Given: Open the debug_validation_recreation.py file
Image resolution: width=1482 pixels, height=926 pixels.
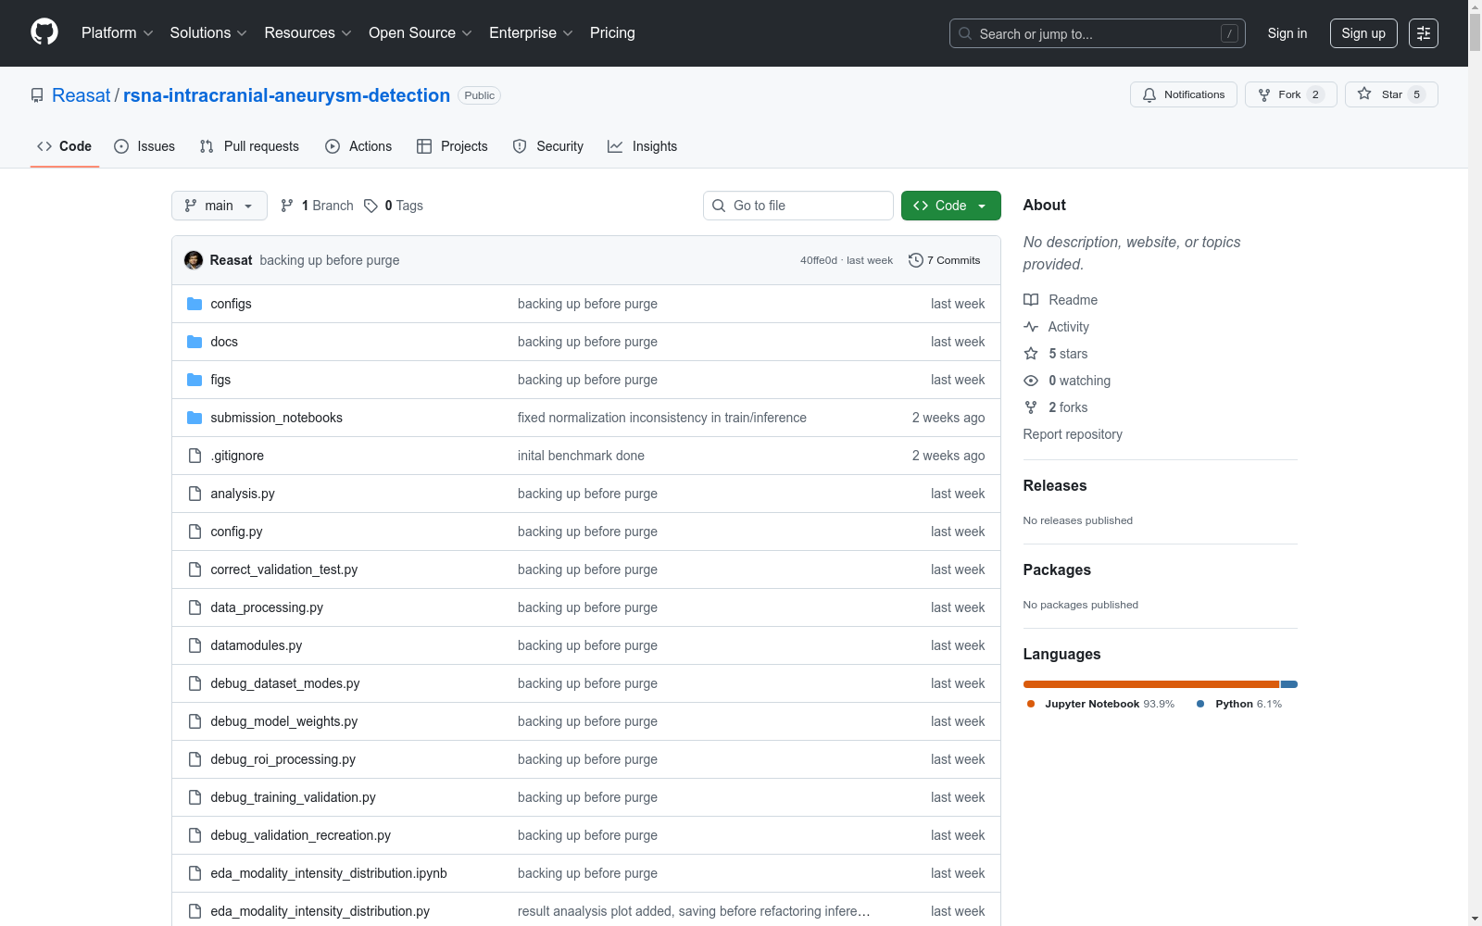Looking at the screenshot, I should (301, 835).
